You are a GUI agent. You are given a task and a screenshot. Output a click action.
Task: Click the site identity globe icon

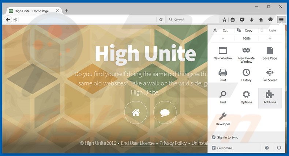click(x=15, y=20)
